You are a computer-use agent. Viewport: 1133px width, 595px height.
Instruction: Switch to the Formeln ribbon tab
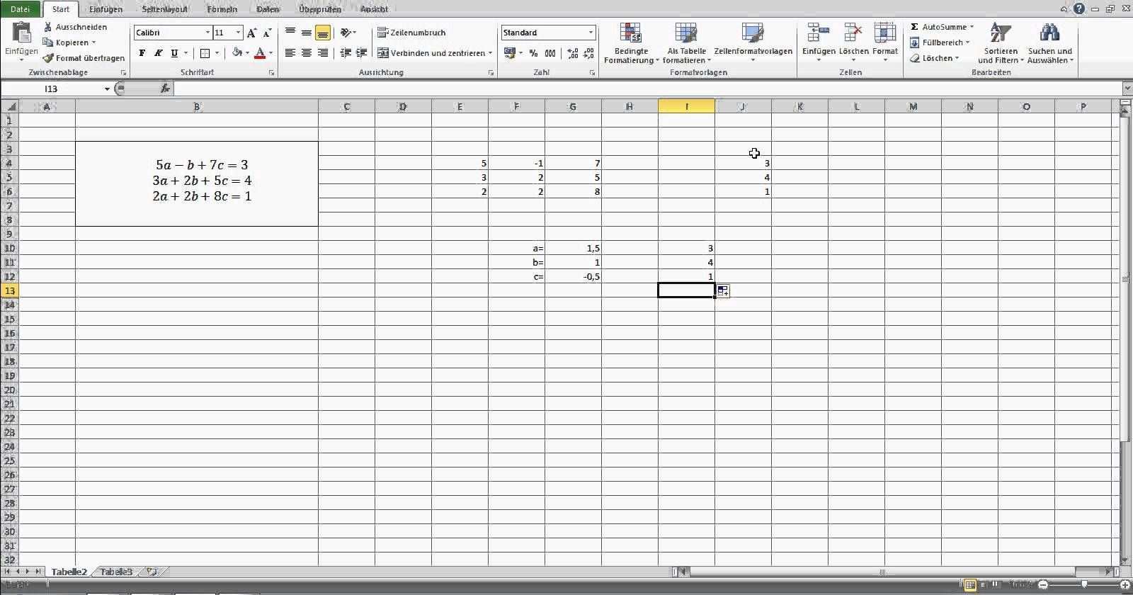coord(222,9)
